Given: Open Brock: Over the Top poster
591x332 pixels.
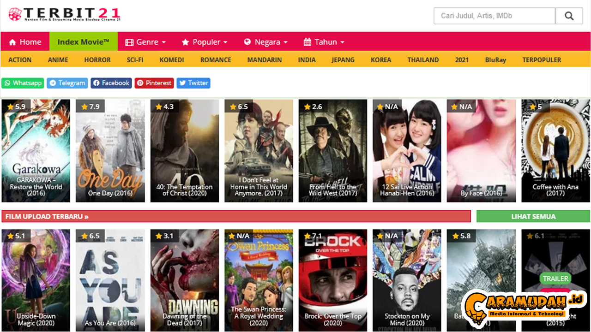Looking at the screenshot, I should 333,280.
